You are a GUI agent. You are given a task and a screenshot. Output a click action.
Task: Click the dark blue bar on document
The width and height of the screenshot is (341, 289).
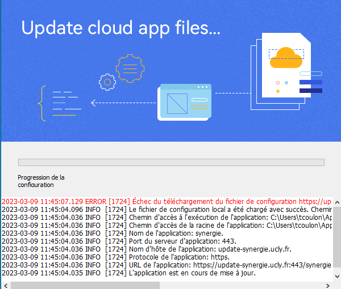click(x=310, y=91)
